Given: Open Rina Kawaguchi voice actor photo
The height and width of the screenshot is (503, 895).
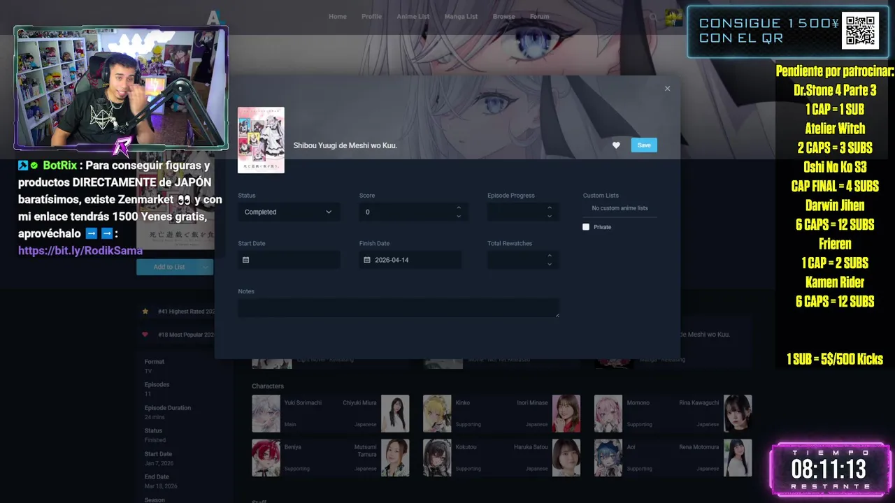Looking at the screenshot, I should click(738, 414).
